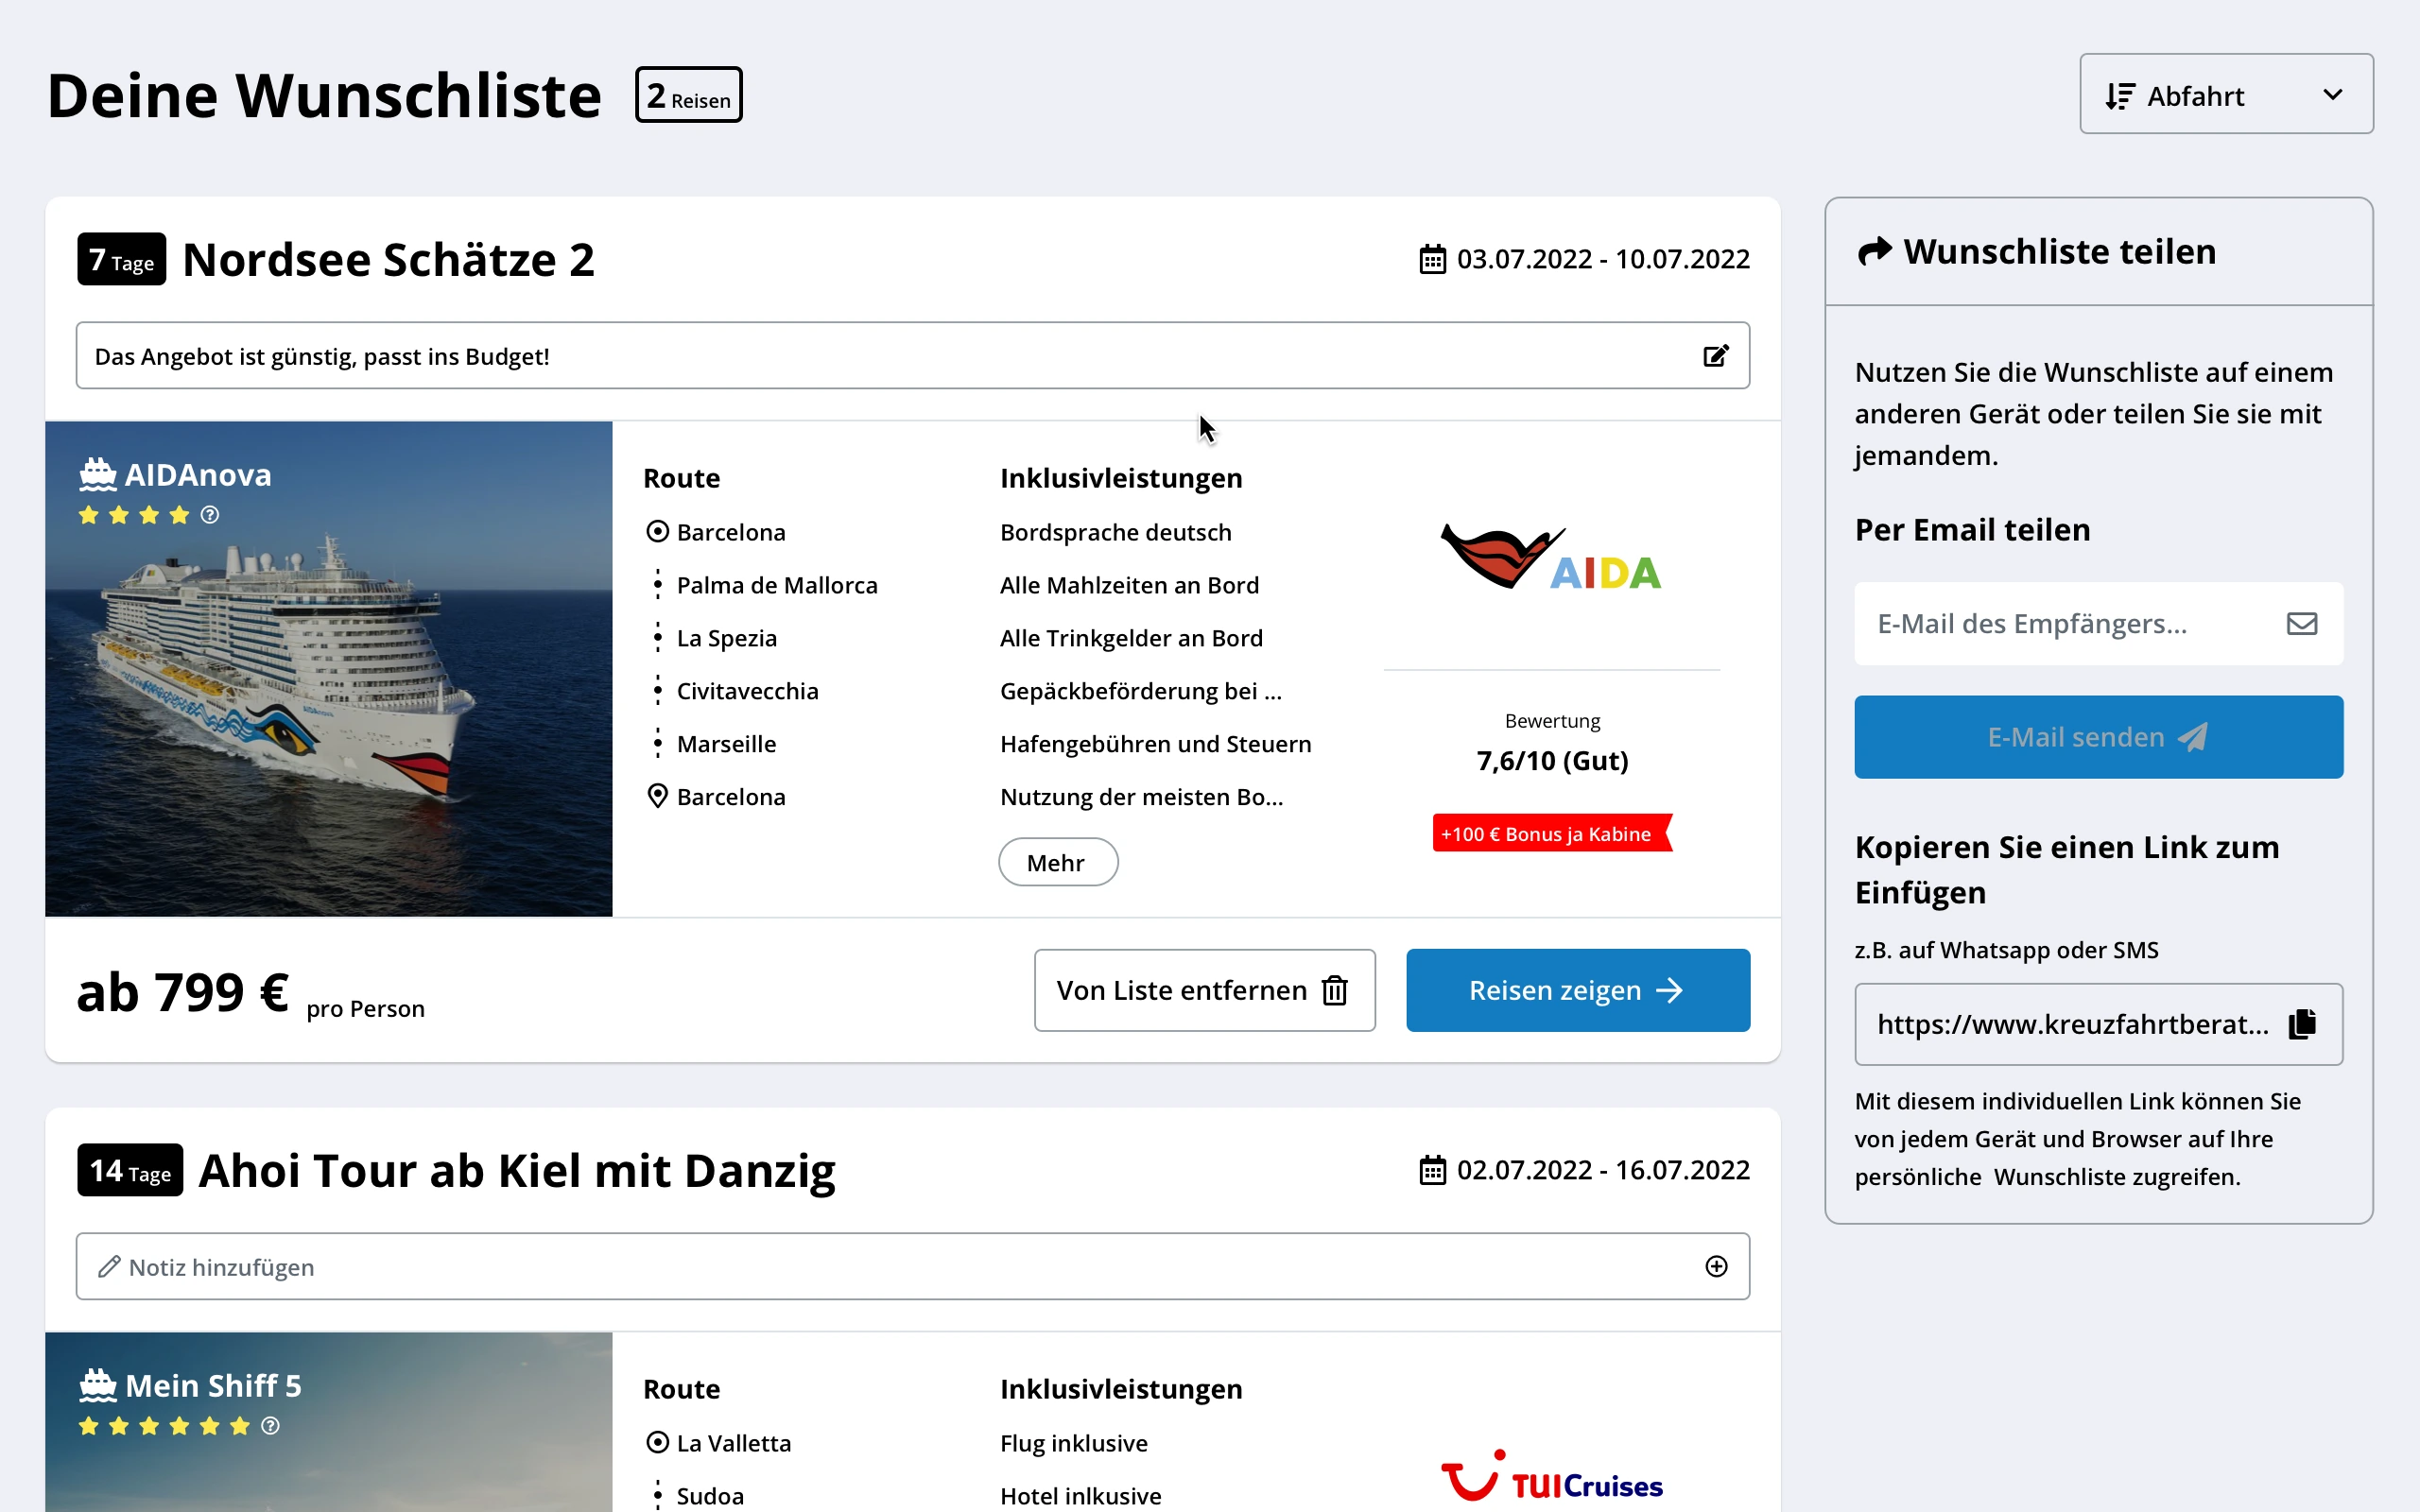Click "Gepäckbeförderung bei ..." inclusive item
The width and height of the screenshot is (2420, 1512).
(1141, 691)
